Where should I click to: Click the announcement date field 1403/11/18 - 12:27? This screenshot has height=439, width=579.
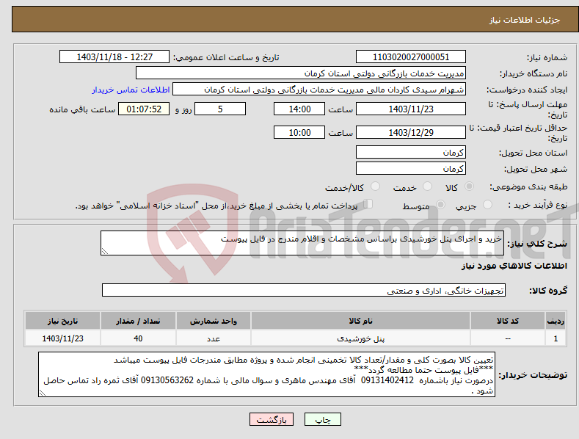pyautogui.click(x=114, y=57)
